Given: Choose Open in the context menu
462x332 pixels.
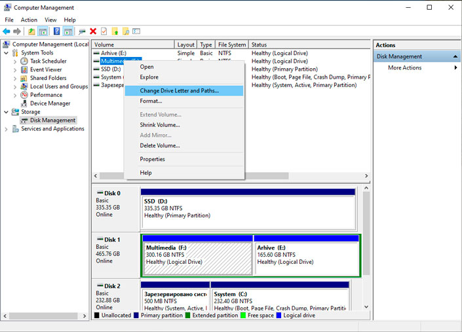Looking at the screenshot, I should 184,67.
